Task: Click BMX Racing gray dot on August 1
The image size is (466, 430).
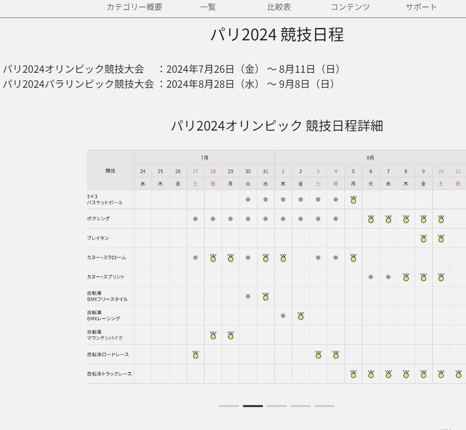Action: (283, 316)
